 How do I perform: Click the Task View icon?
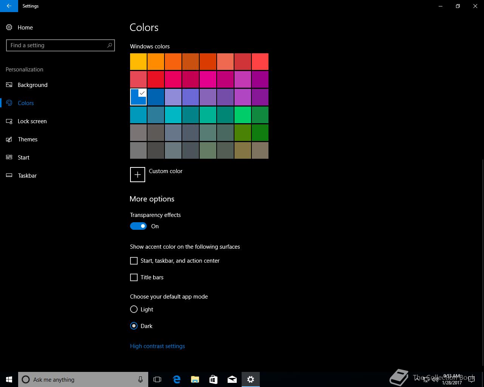coord(157,379)
